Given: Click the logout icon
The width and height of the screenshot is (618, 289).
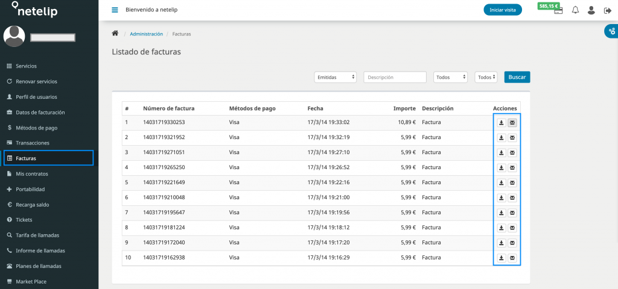Looking at the screenshot, I should (607, 10).
